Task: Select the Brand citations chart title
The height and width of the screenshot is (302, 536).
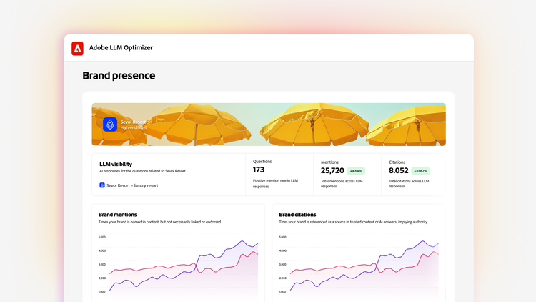Action: (x=297, y=214)
